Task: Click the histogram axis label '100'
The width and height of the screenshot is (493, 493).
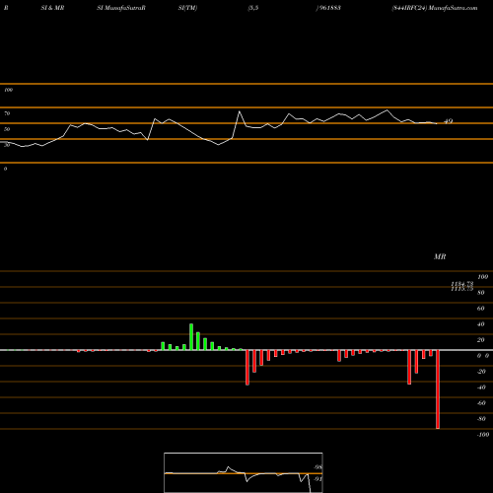Action: [x=482, y=277]
